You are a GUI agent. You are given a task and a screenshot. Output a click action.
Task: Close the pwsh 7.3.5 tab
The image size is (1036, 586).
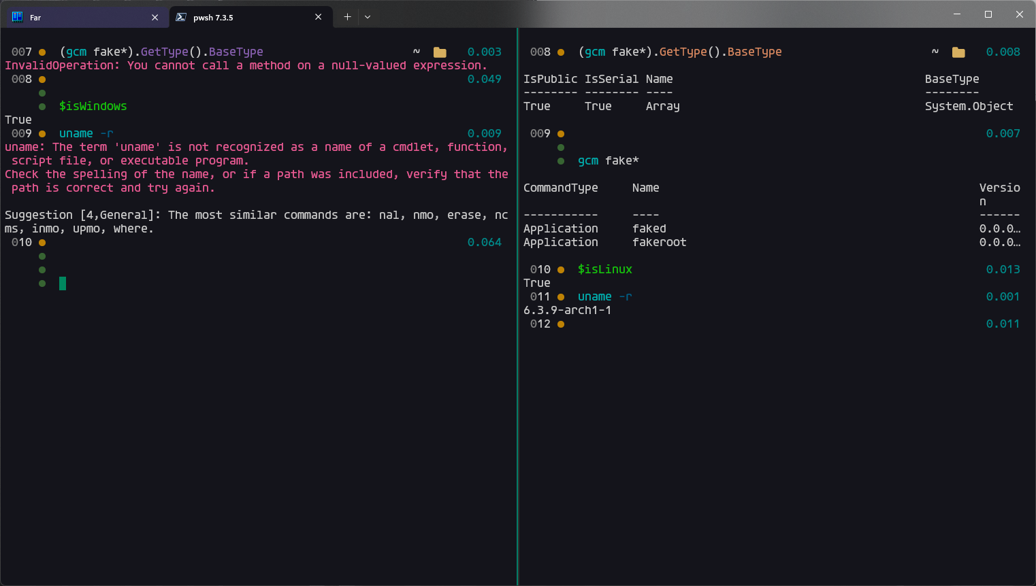point(318,16)
